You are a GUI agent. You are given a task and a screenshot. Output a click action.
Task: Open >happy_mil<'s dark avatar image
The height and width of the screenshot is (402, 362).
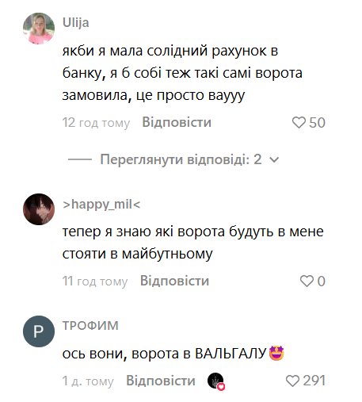coord(39,209)
